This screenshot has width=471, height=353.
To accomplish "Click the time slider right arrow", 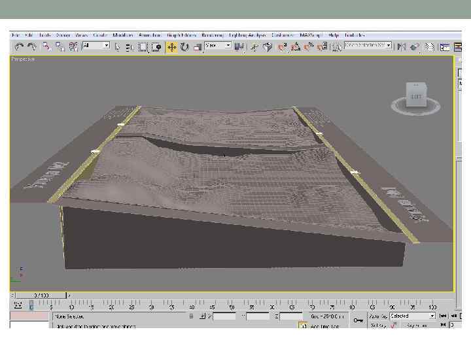I will pyautogui.click(x=69, y=295).
